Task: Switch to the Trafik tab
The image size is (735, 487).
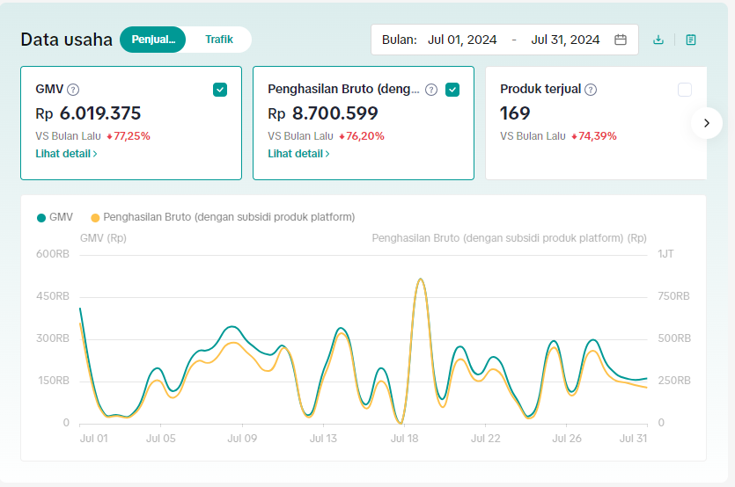Action: (x=219, y=40)
